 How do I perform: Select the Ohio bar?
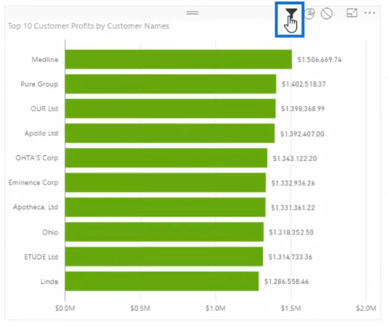point(164,232)
